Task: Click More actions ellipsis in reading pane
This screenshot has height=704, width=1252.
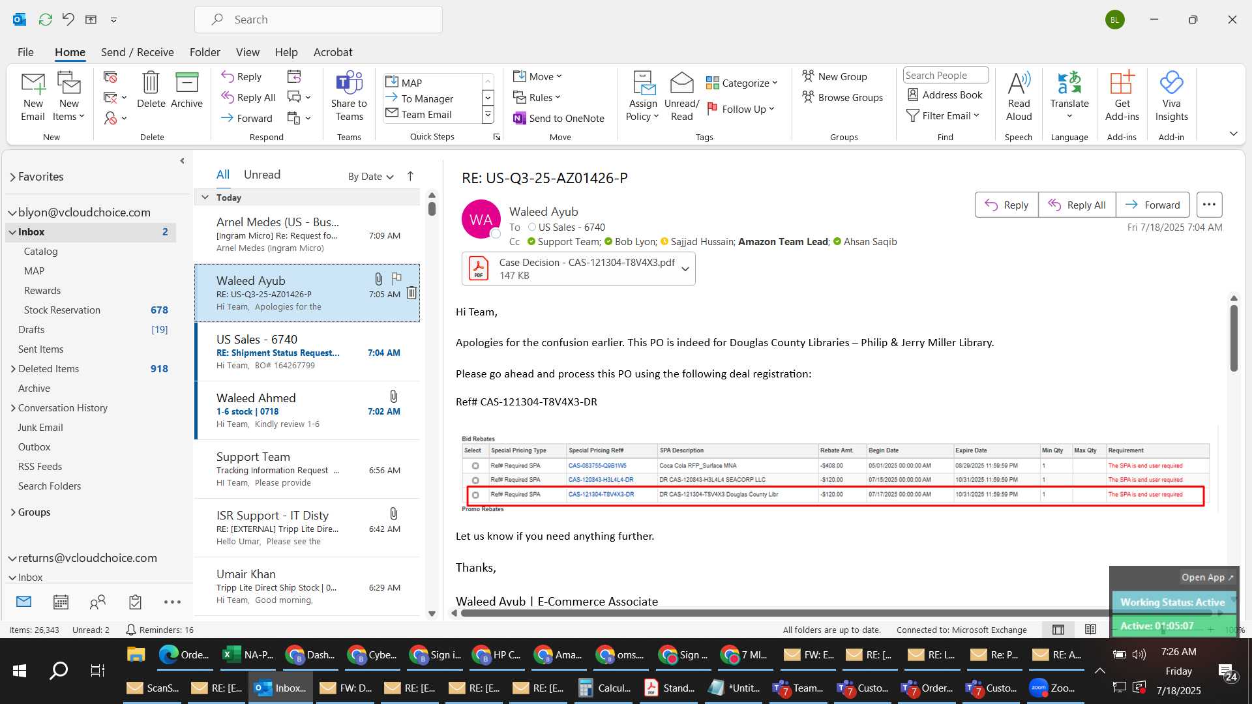Action: pyautogui.click(x=1209, y=205)
